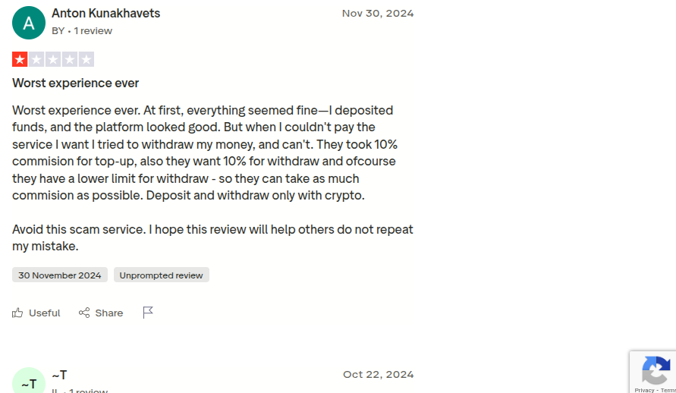This screenshot has height=393, width=676.
Task: Click the "30 November 2024" badge
Action: click(60, 275)
